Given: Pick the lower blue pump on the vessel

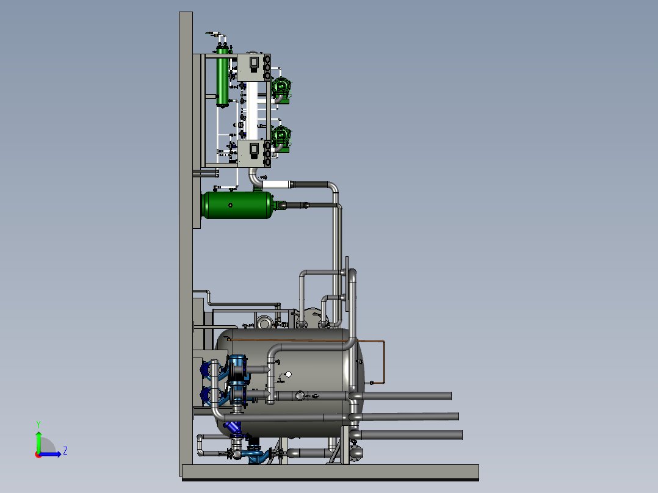Looking at the screenshot, I should [237, 394].
